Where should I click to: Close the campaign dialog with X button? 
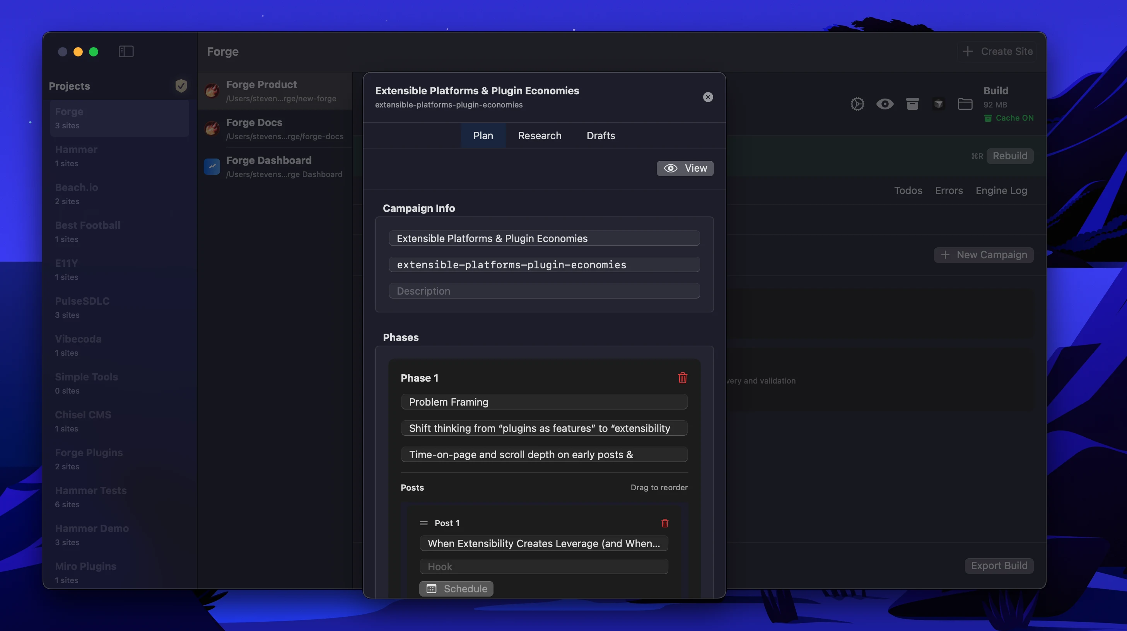(x=708, y=97)
